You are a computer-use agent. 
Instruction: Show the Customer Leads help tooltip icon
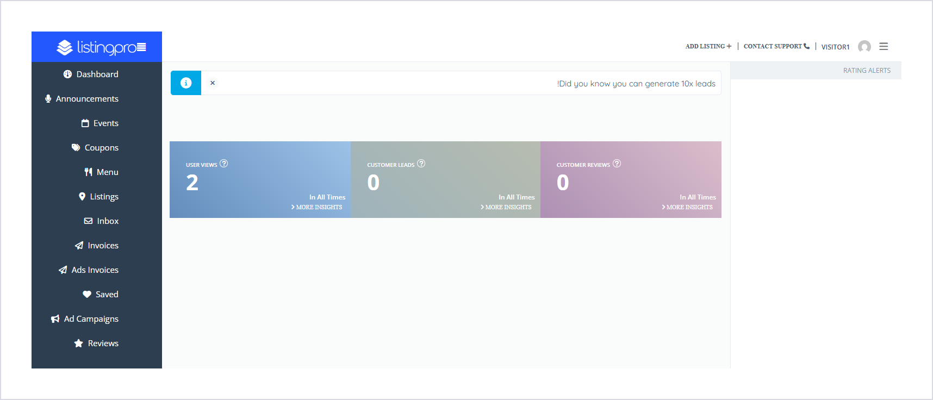421,164
